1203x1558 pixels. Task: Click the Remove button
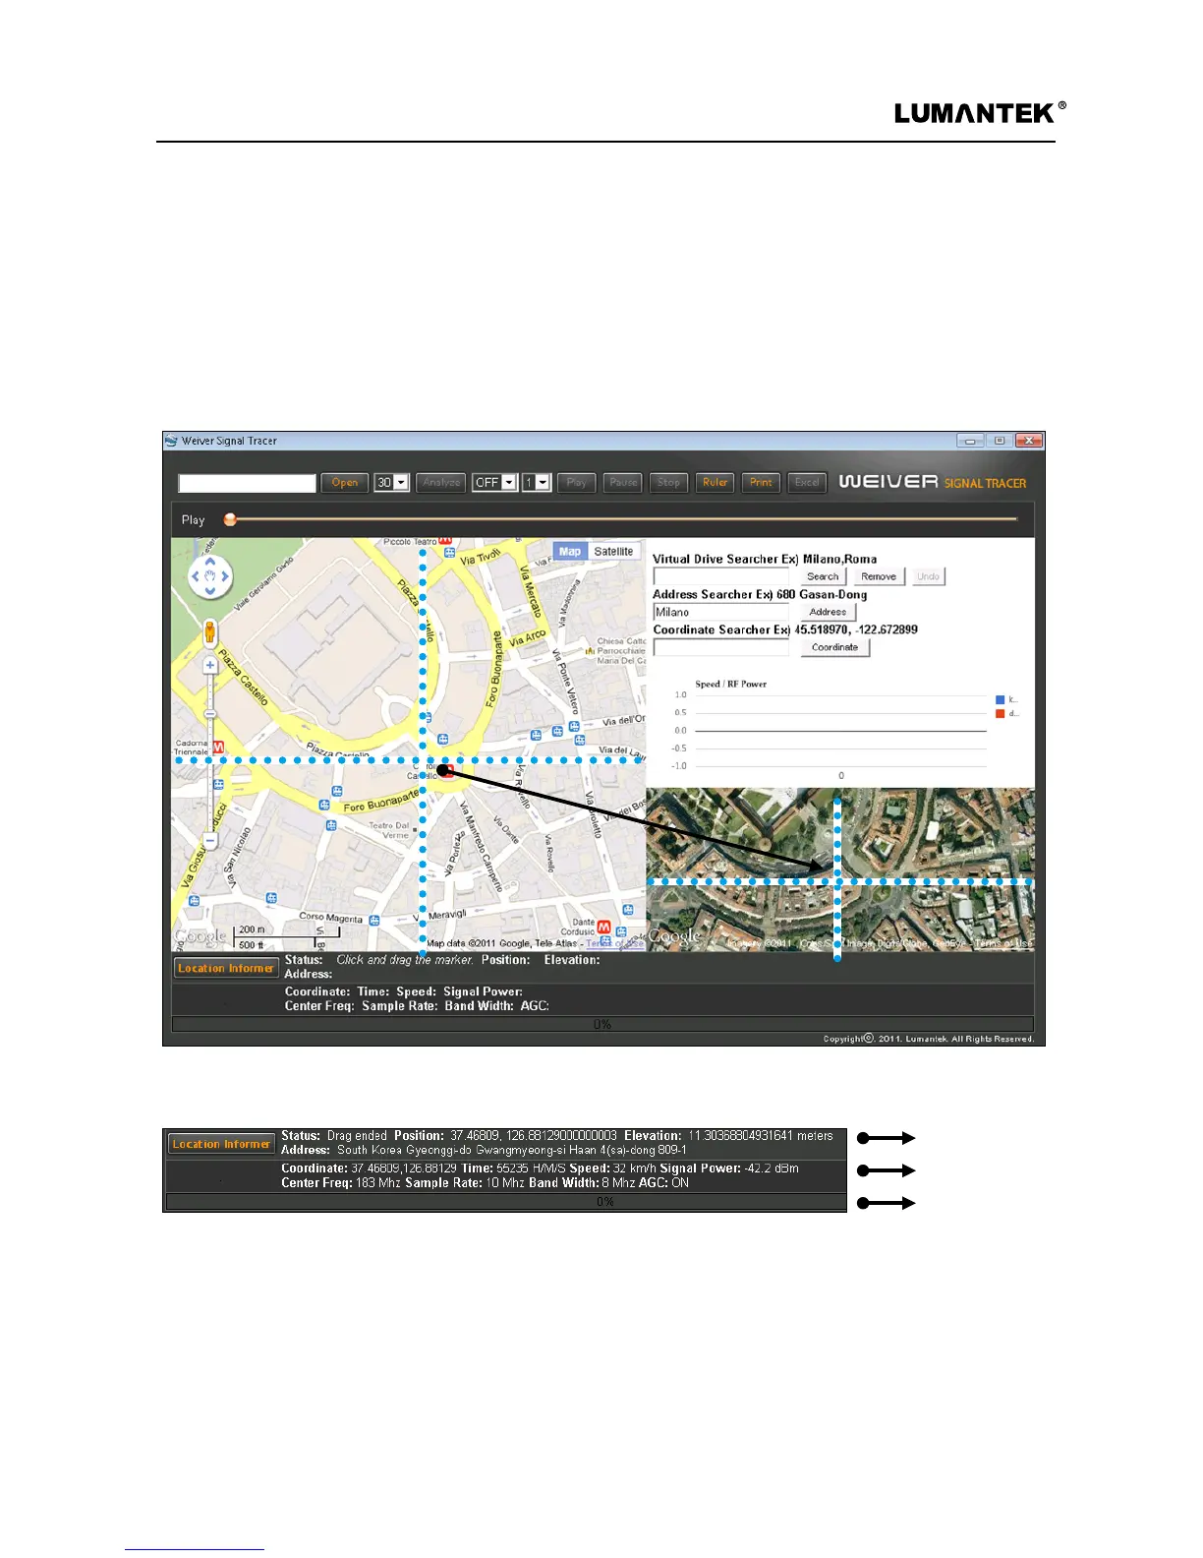pos(879,576)
